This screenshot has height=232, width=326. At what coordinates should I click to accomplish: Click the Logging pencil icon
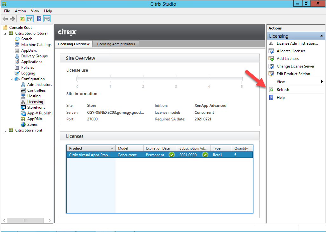[17, 73]
